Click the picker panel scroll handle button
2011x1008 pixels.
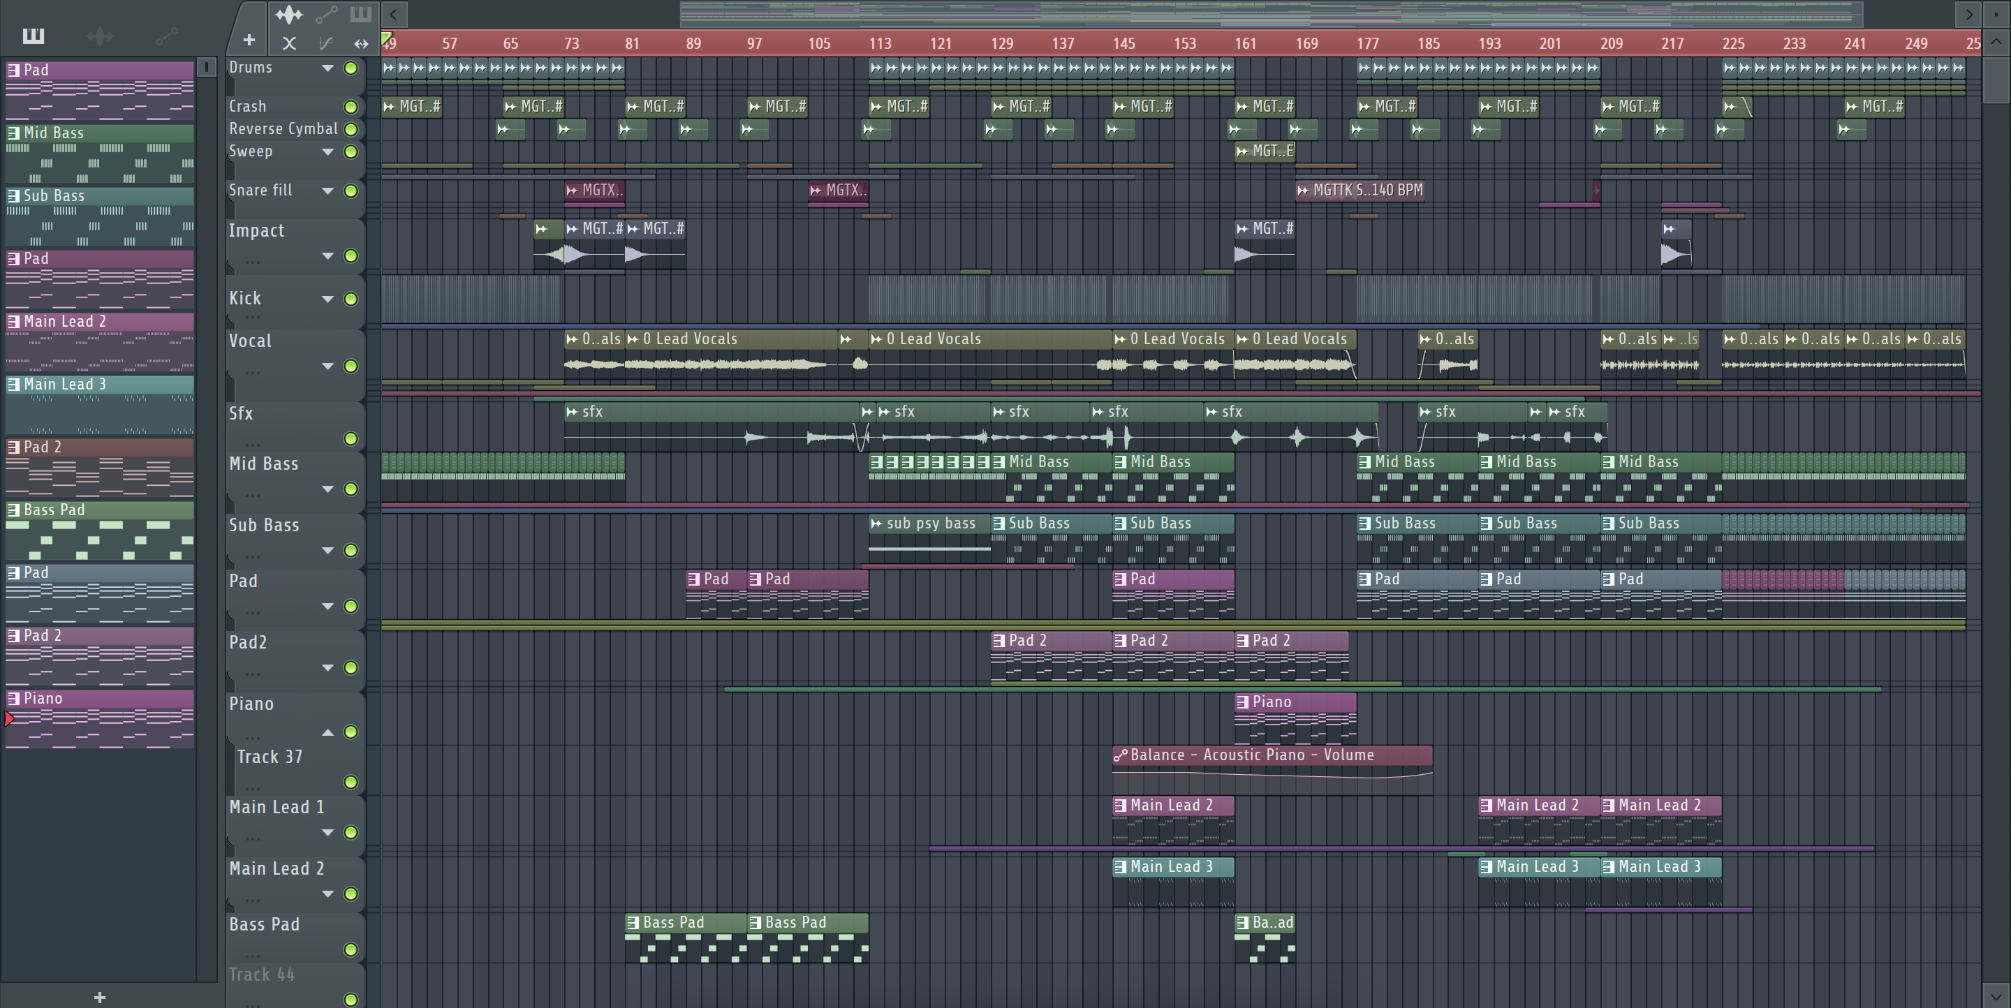point(206,67)
